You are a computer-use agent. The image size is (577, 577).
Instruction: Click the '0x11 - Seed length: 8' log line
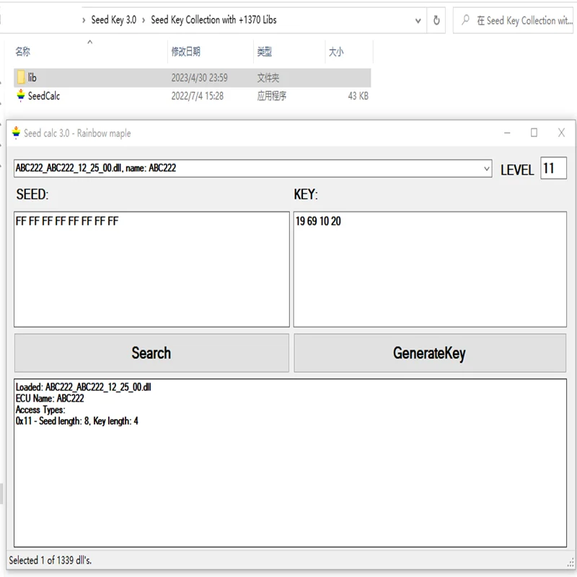click(77, 421)
